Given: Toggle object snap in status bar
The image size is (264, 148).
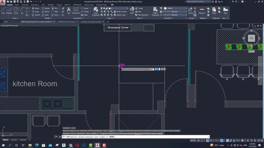Looking at the screenshot, I should (x=222, y=141).
